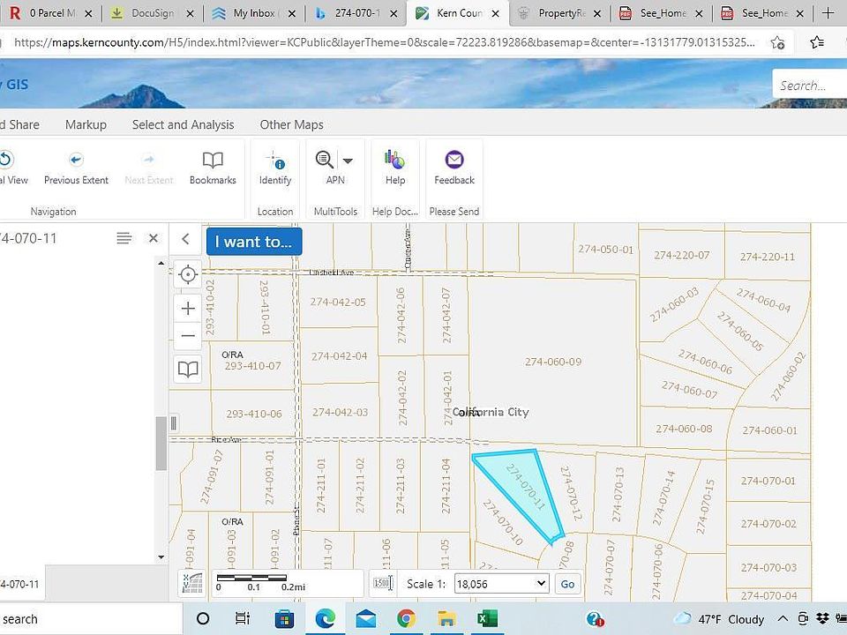Viewport: 847px width, 635px height.
Task: Collapse the side panel with the chevron
Action: click(x=184, y=238)
